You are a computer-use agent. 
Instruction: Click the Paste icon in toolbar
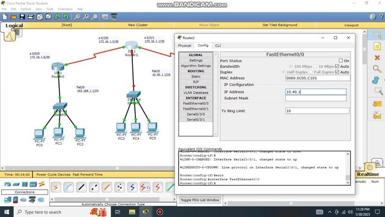click(49, 17)
